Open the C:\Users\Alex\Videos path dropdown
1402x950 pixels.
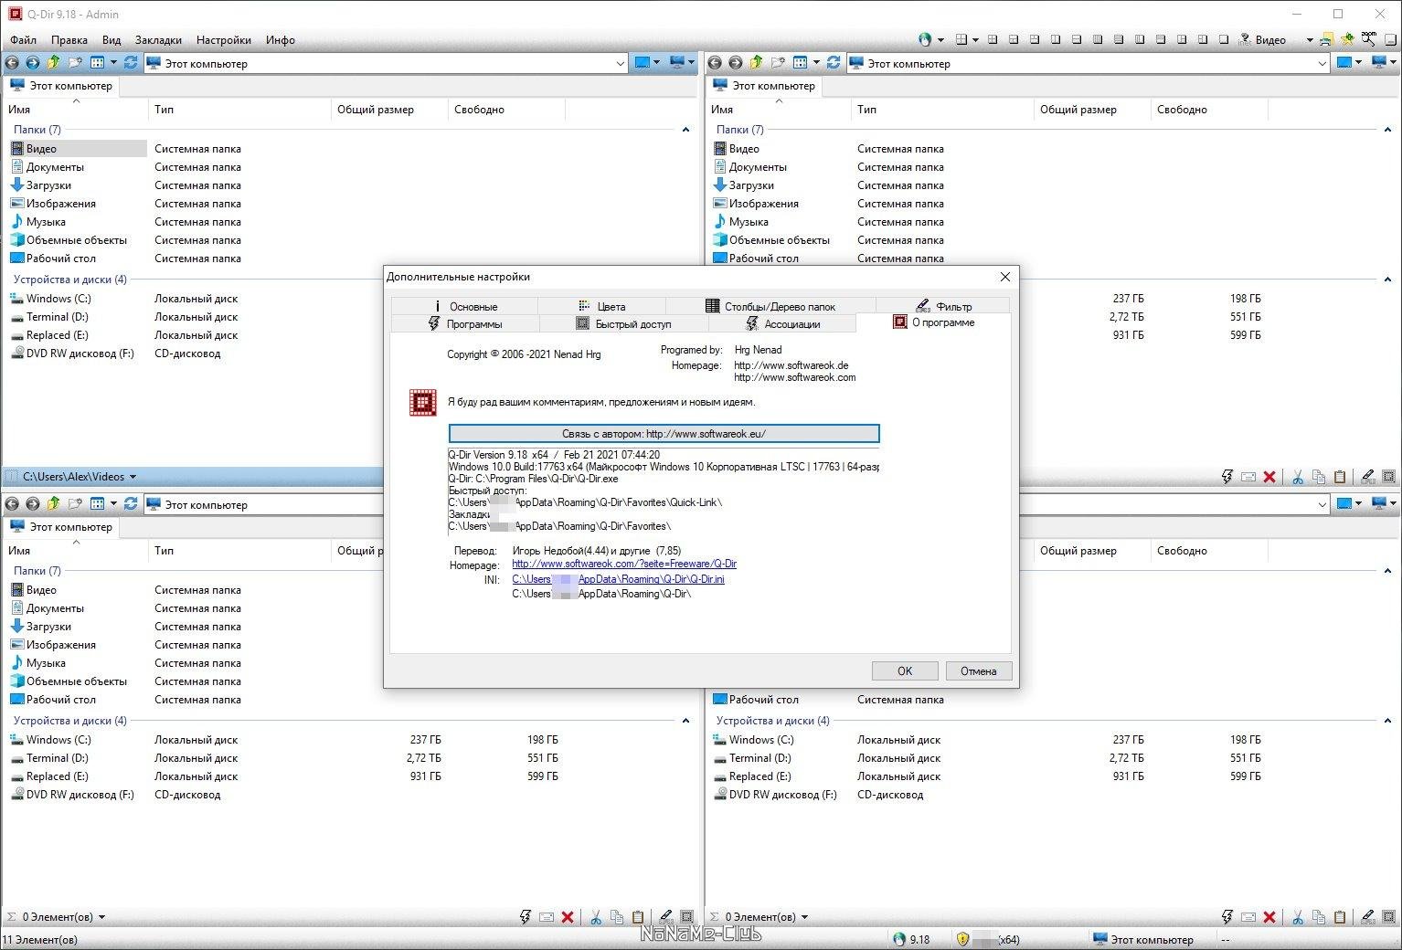click(x=133, y=477)
